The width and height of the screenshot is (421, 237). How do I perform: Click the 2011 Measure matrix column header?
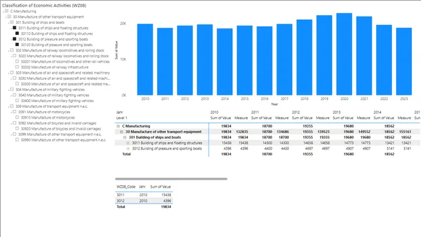pyautogui.click(x=282, y=118)
